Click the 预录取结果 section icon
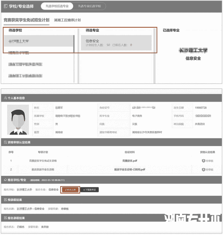The width and height of the screenshot is (223, 235). pos(5,200)
